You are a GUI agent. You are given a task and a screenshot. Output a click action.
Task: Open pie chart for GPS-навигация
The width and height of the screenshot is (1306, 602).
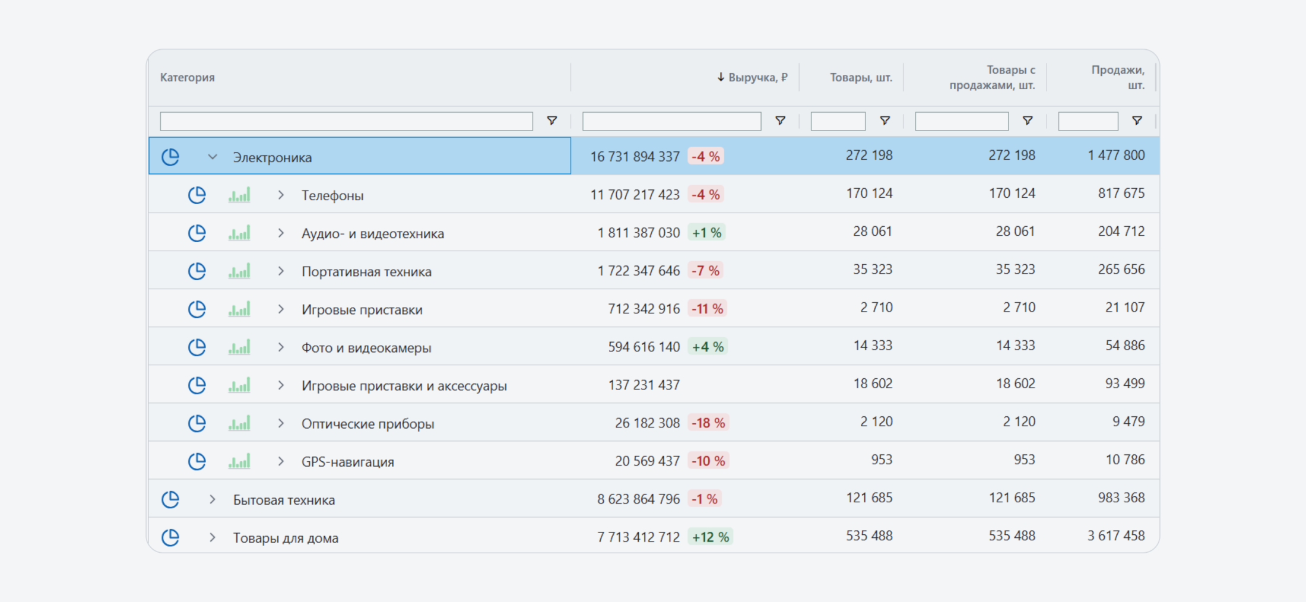coord(197,461)
